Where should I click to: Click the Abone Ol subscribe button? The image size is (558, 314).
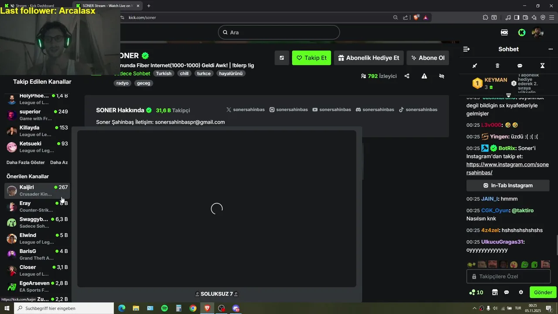[428, 58]
